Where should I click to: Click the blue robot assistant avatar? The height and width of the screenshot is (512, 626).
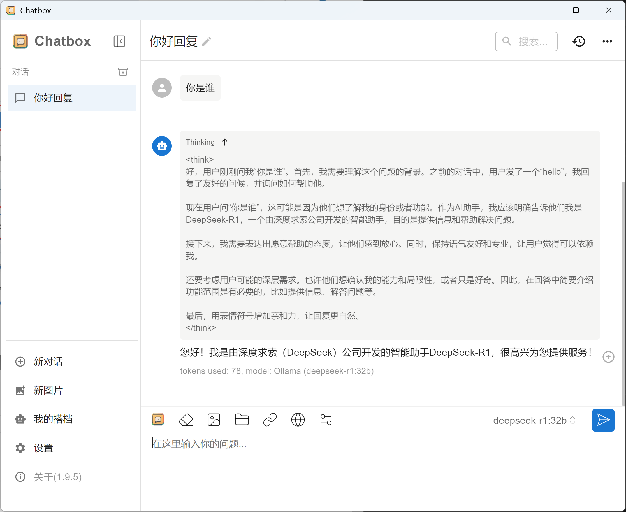point(162,146)
